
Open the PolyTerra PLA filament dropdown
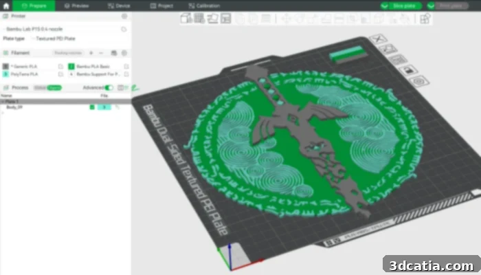click(x=33, y=74)
